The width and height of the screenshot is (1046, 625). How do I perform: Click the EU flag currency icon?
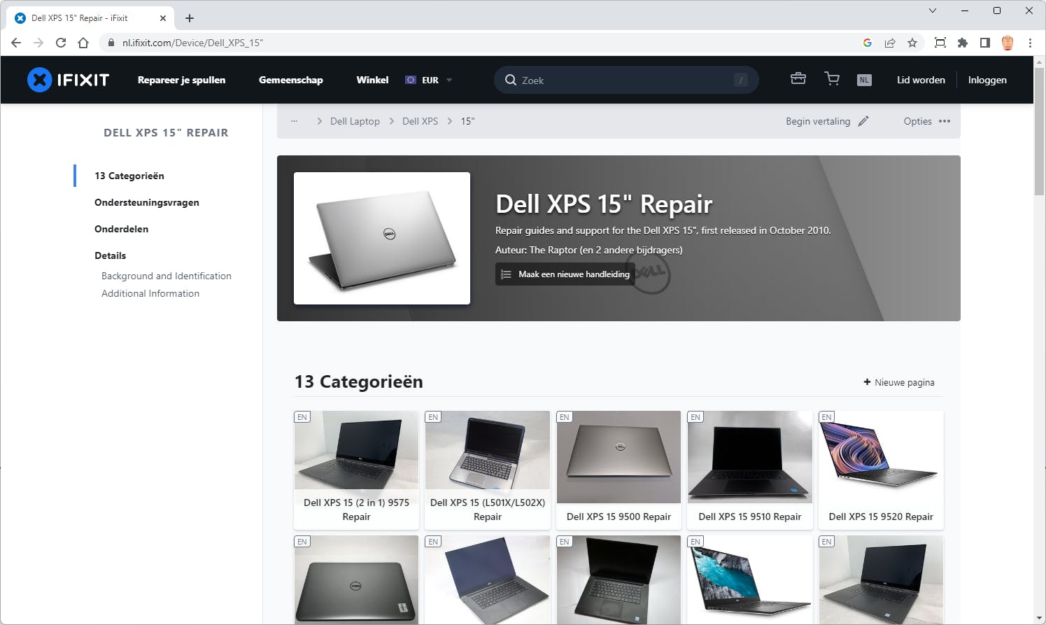pyautogui.click(x=411, y=80)
